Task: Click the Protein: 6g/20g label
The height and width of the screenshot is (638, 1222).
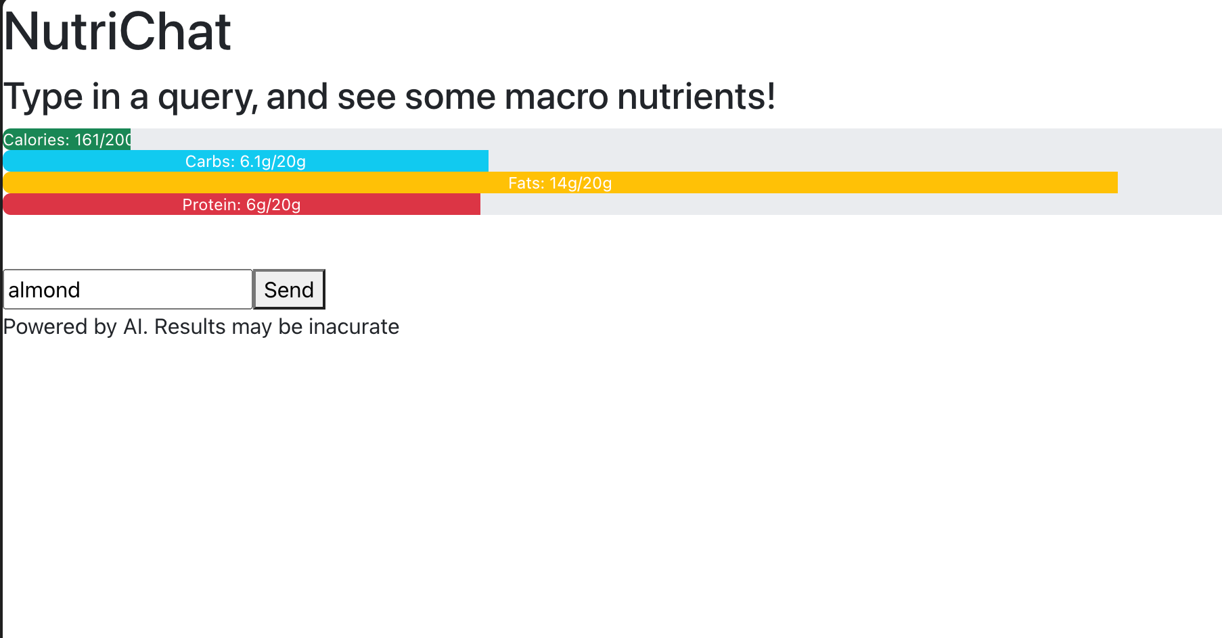Action: point(242,205)
